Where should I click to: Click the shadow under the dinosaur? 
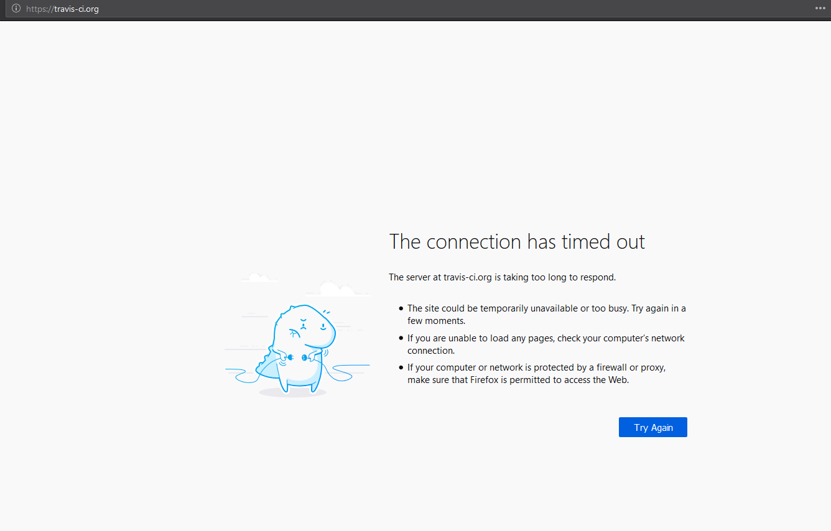tap(292, 393)
